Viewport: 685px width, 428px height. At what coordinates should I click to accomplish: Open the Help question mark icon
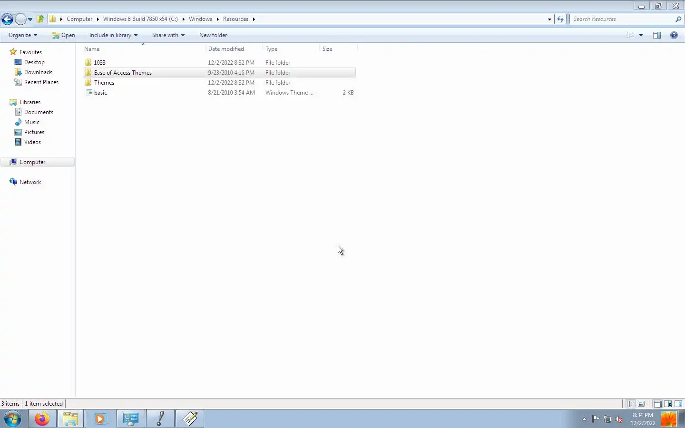point(674,35)
